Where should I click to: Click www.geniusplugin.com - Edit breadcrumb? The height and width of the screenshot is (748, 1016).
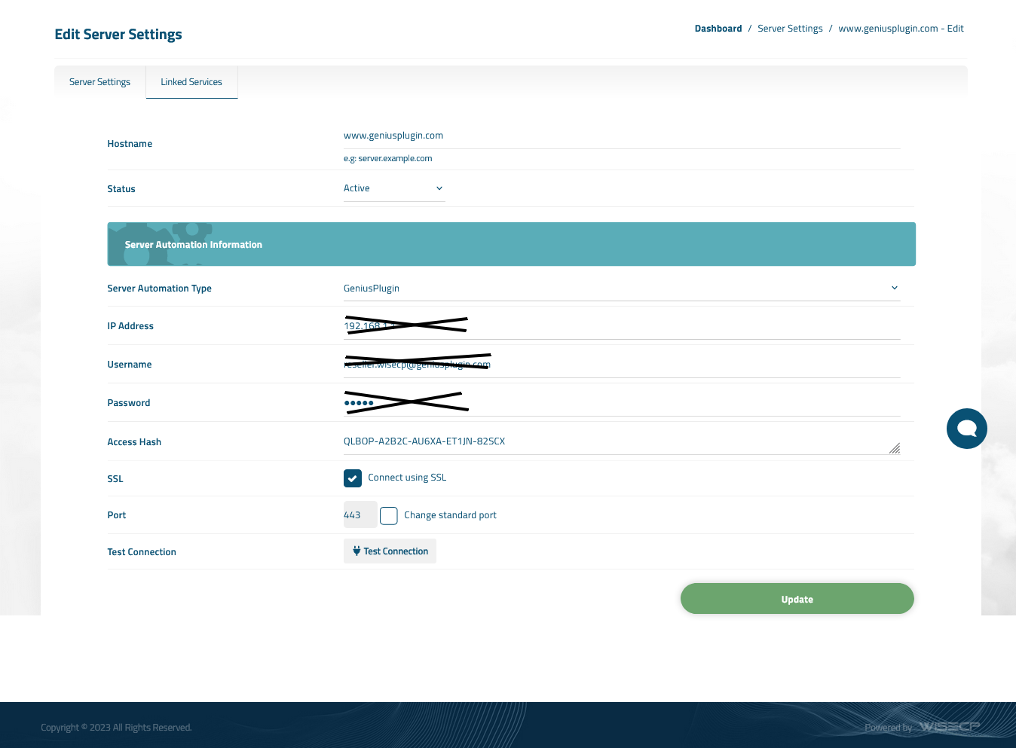tap(901, 29)
